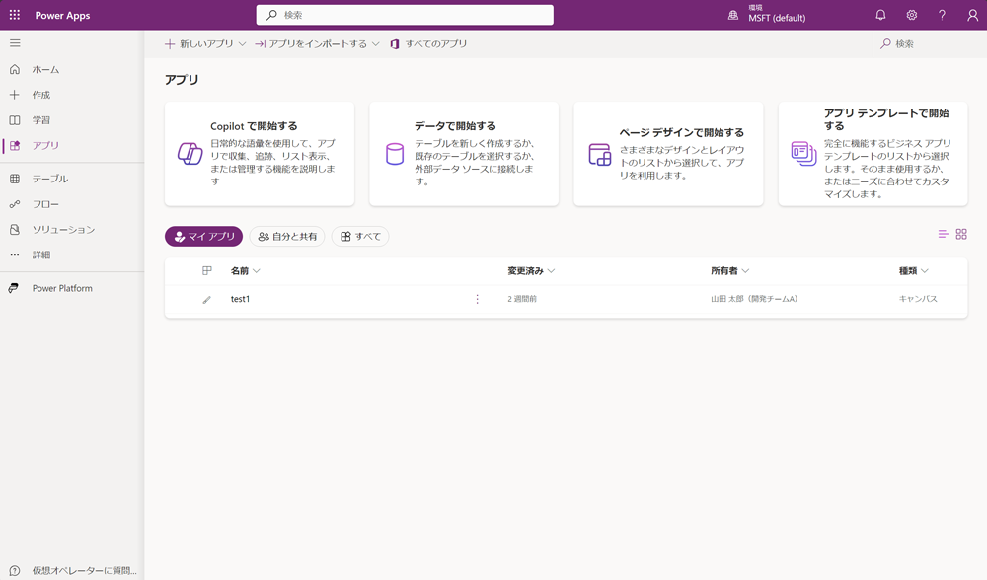987x580 pixels.
Task: Click the list 検索 field in command bar
Action: [929, 44]
